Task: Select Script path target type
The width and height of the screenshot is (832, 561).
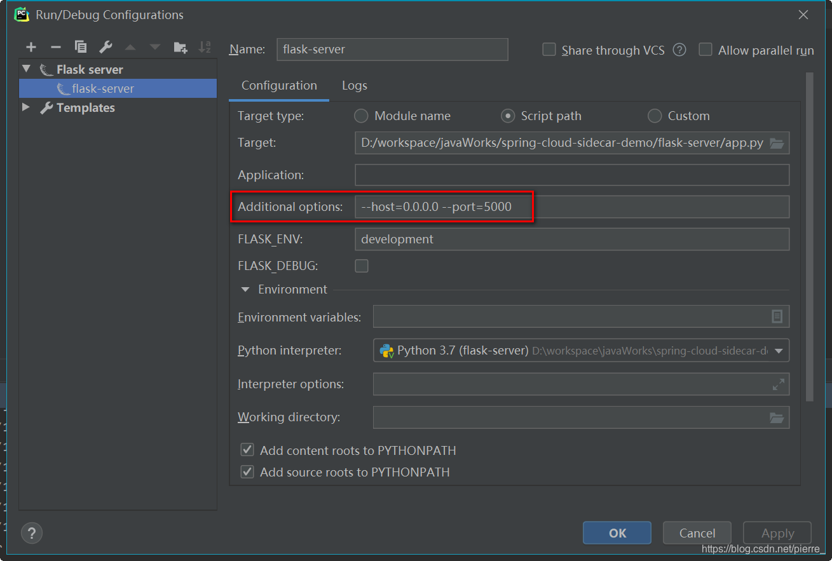Action: pos(508,116)
